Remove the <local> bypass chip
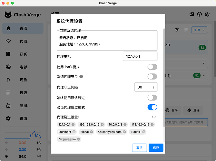 [x=144, y=132]
